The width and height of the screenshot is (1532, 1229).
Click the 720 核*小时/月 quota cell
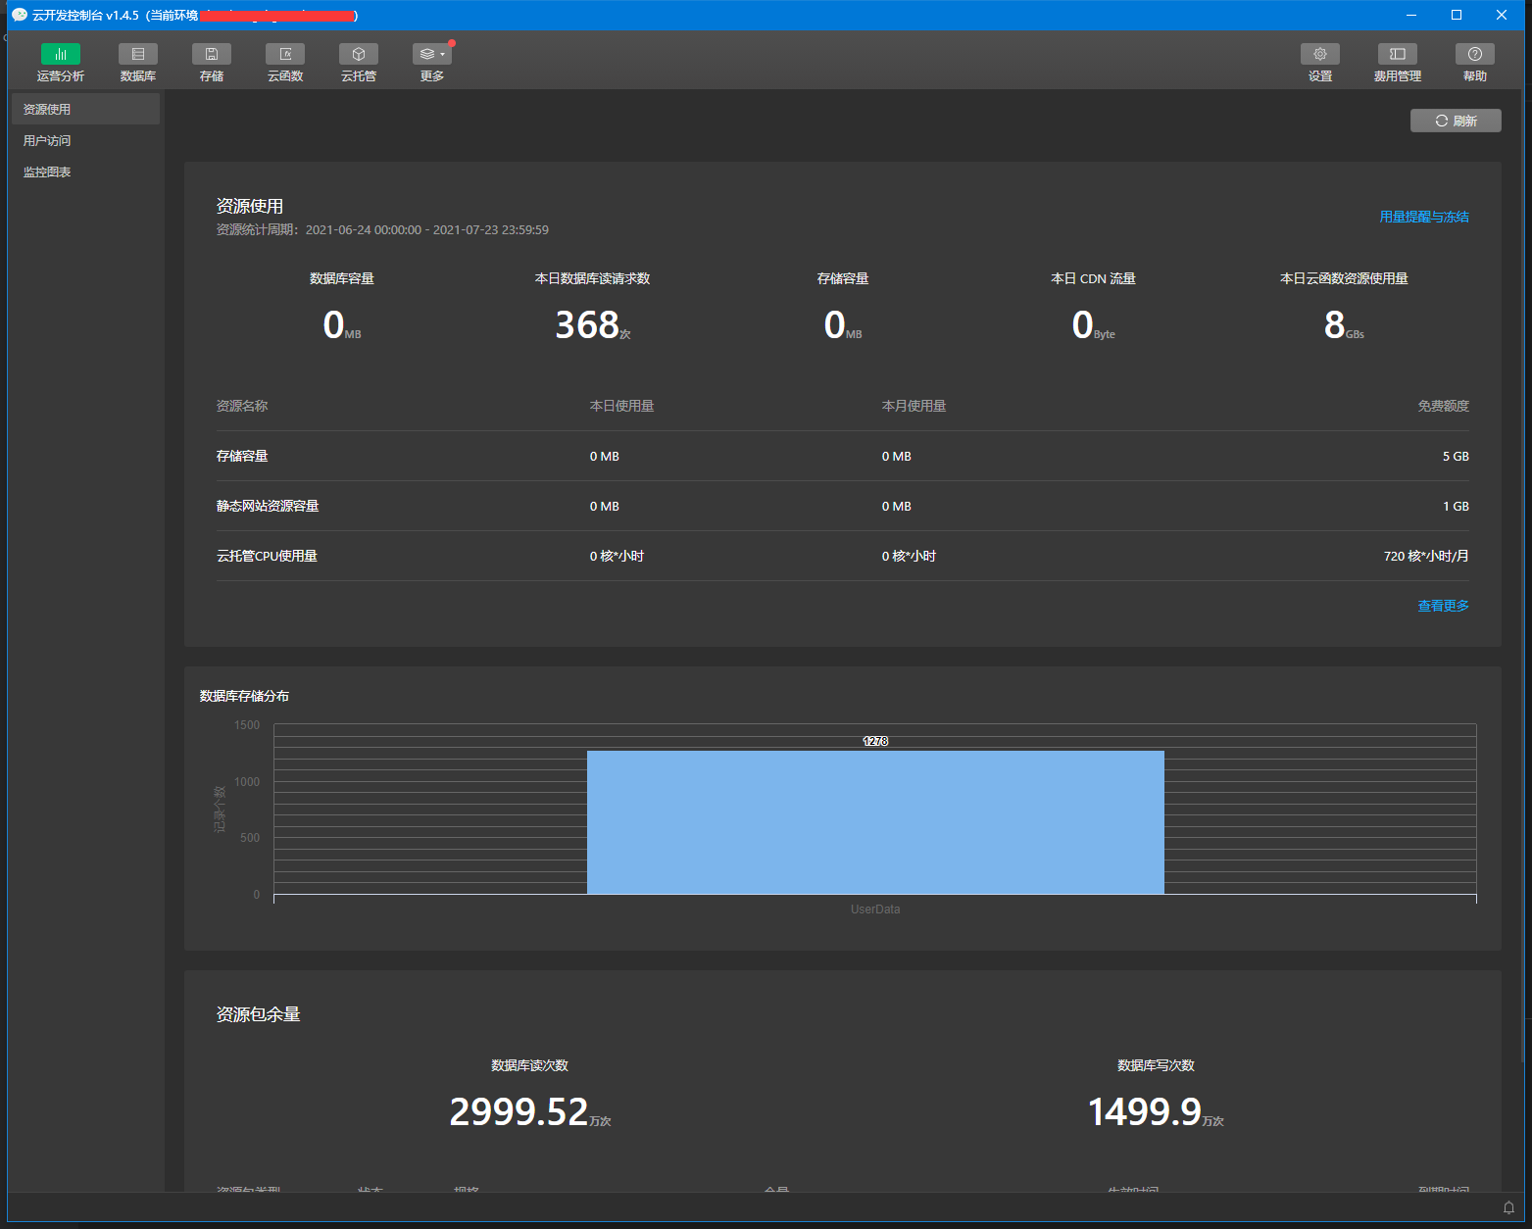1426,556
